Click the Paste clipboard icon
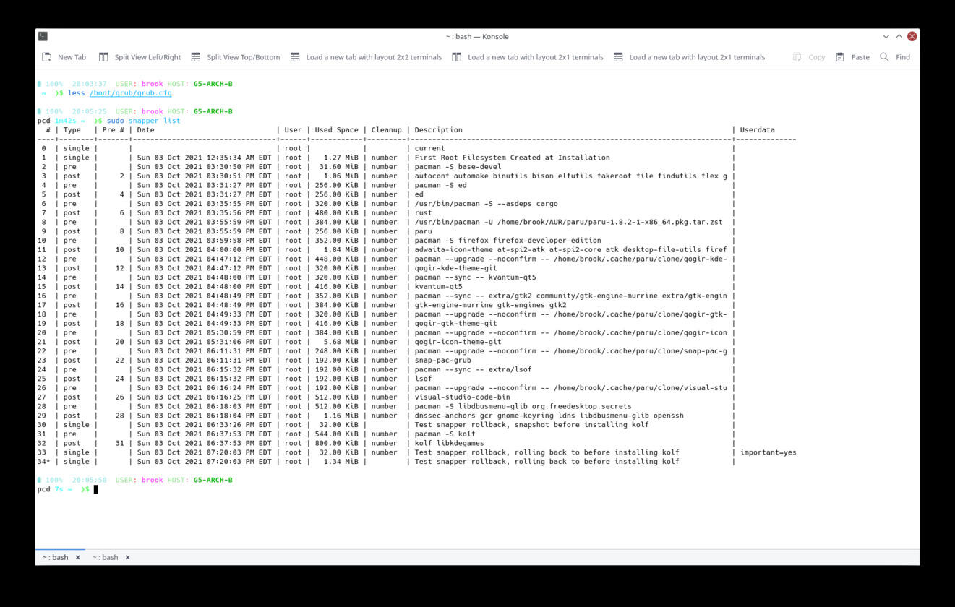 (840, 57)
